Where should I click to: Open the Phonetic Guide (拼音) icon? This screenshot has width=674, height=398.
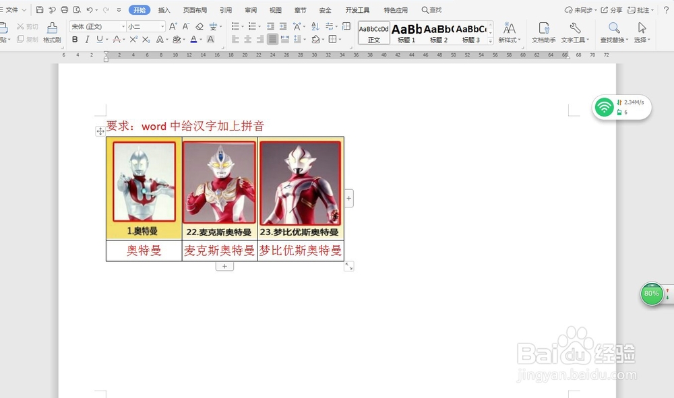click(213, 26)
